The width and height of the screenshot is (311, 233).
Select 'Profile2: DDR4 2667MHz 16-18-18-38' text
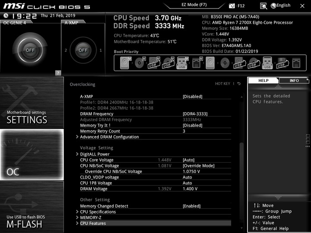click(x=117, y=108)
